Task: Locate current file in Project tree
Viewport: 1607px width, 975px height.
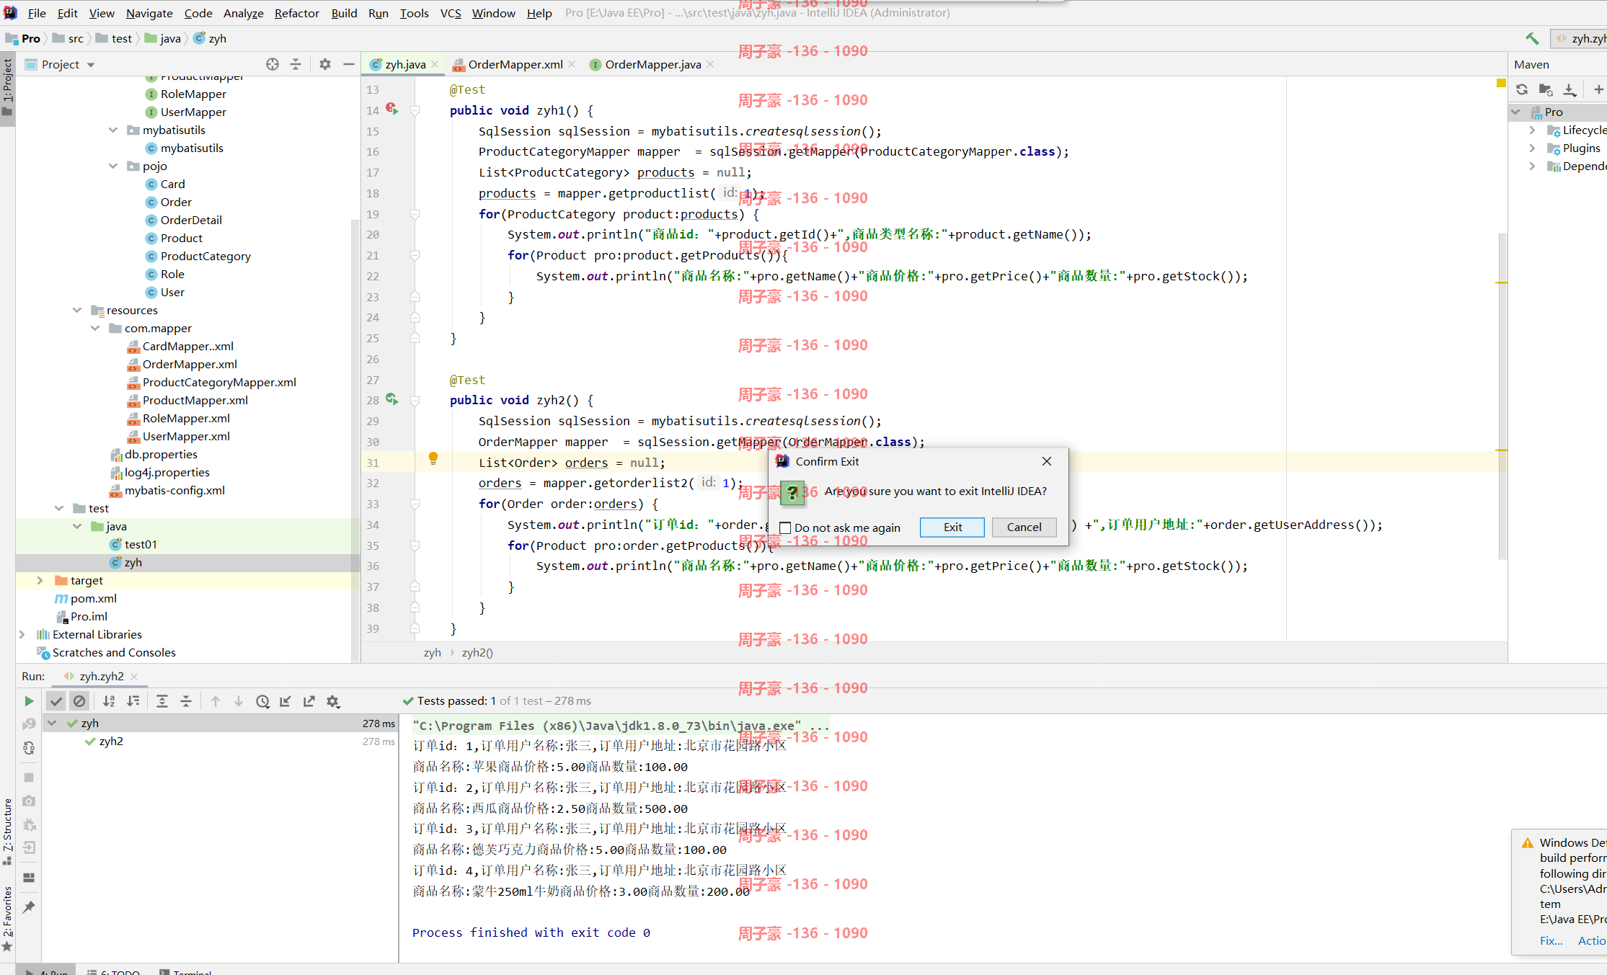Action: [273, 64]
